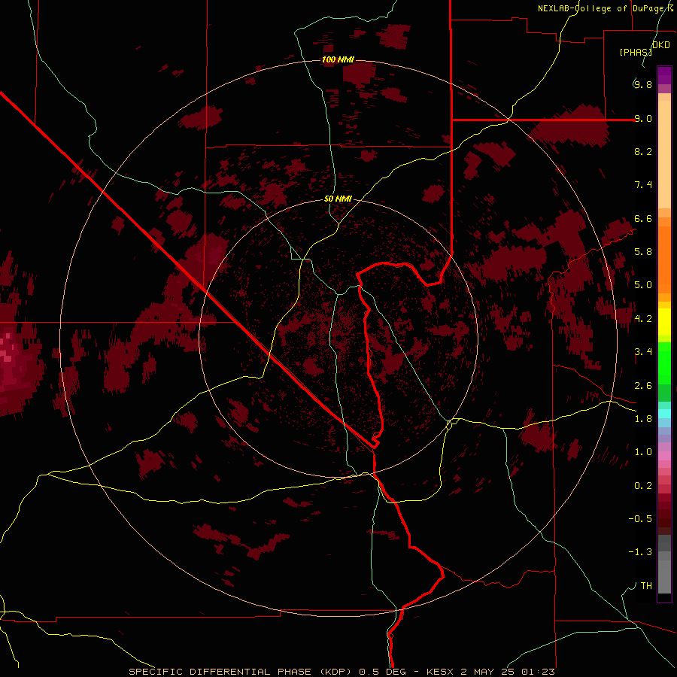Click the TH threshold label on legend
Viewport: 677px width, 677px height.
[x=646, y=585]
